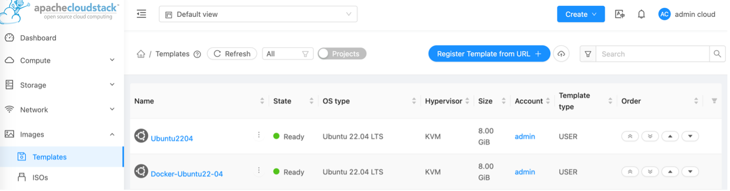Expand the Network menu
Viewport: 730px width, 191px height.
click(62, 109)
